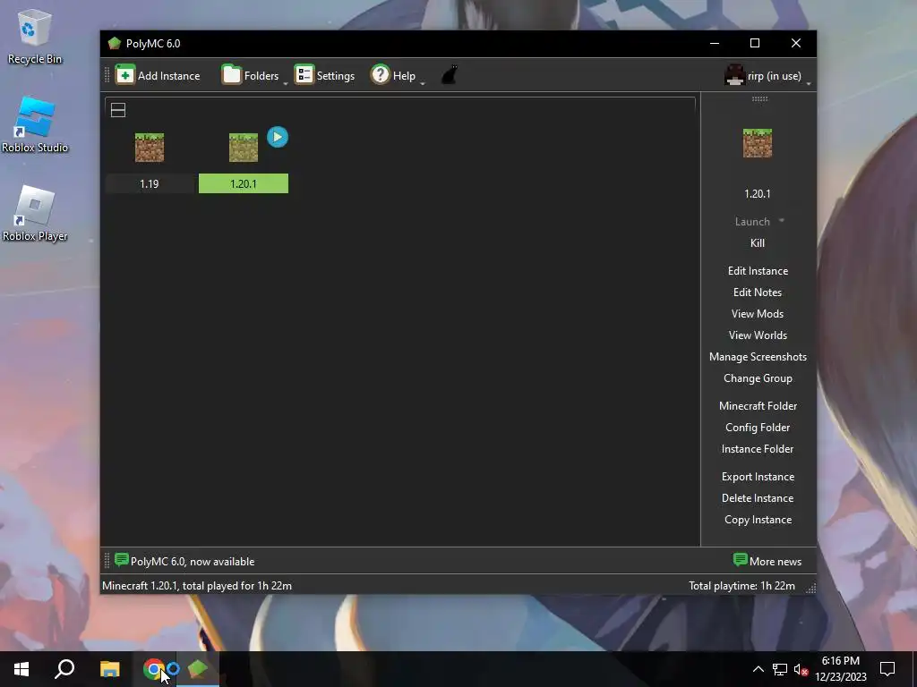
Task: Click Launch in the sidebar
Action: pos(752,222)
